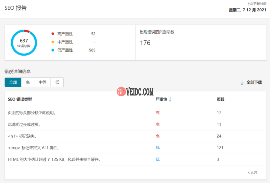Toggle the 高 severity filter
Image resolution: width=270 pixels, height=183 pixels.
(x=27, y=82)
